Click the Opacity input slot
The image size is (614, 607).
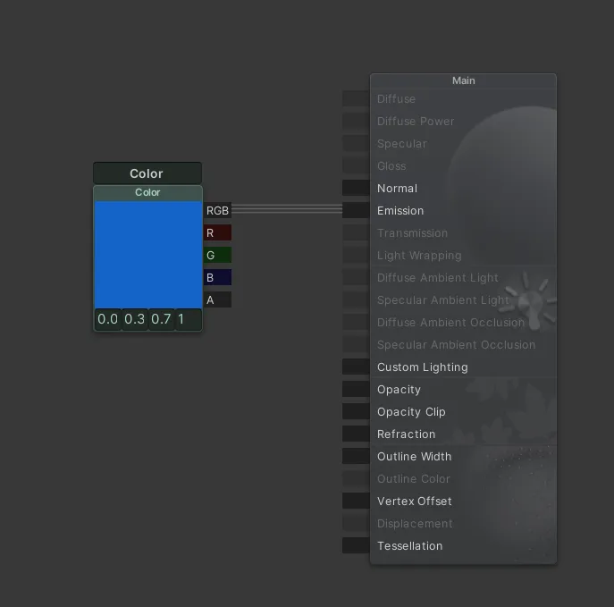click(x=356, y=390)
